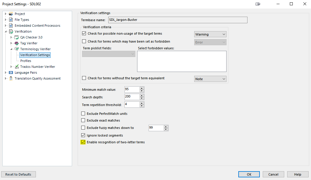The height and width of the screenshot is (180, 311).
Task: Click the Language Pairs globe icon
Action: 11,73
